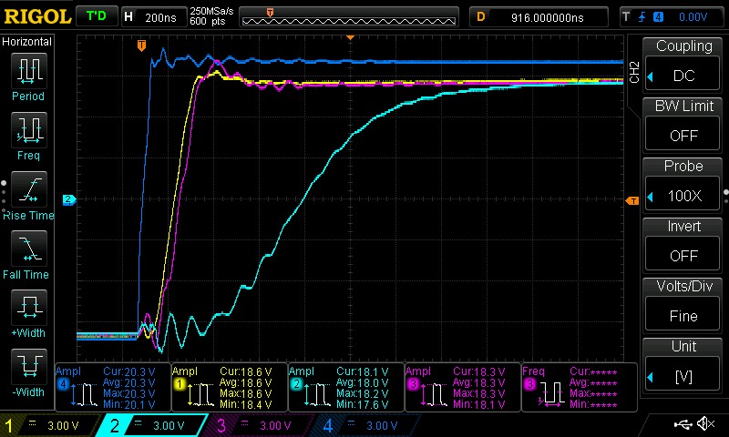Select the -Width measurement icon

click(28, 365)
